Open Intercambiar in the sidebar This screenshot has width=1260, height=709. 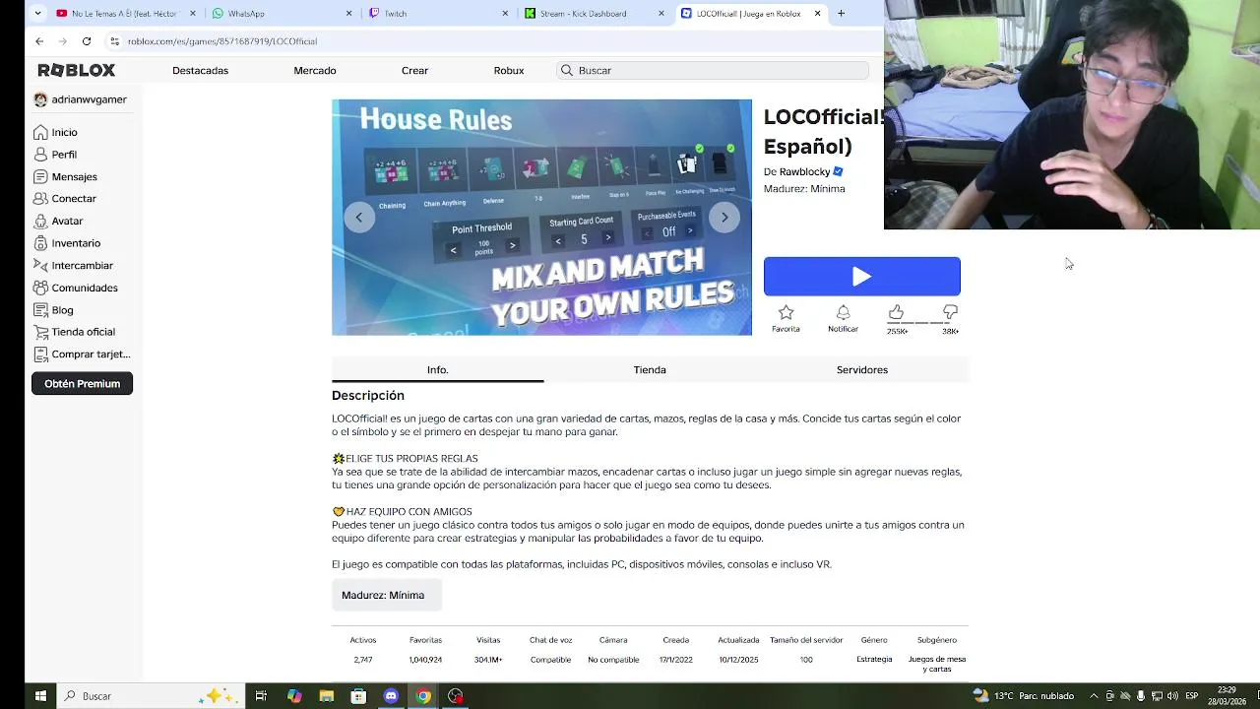(73, 265)
